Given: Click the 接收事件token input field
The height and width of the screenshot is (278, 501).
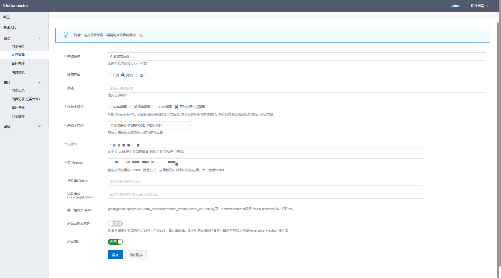Looking at the screenshot, I should (265, 181).
